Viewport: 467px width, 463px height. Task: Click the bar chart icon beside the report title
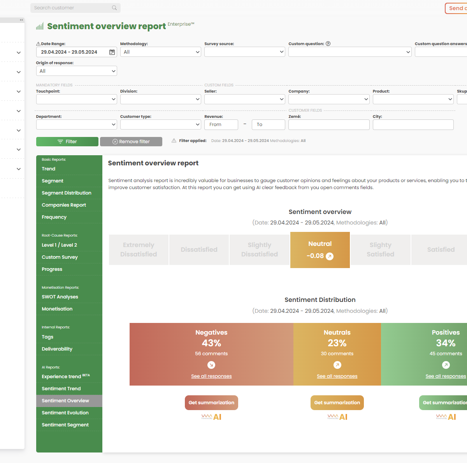pyautogui.click(x=39, y=26)
